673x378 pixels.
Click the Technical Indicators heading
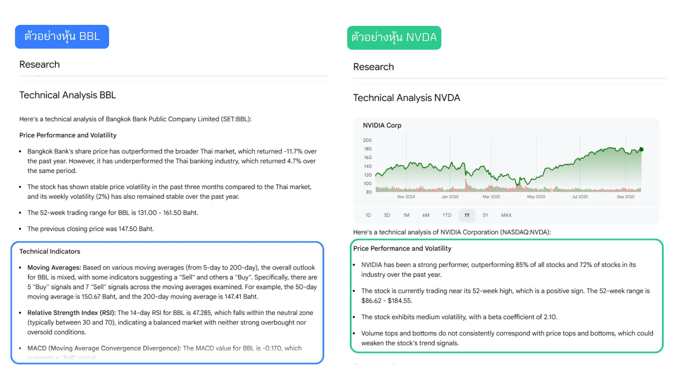click(50, 251)
